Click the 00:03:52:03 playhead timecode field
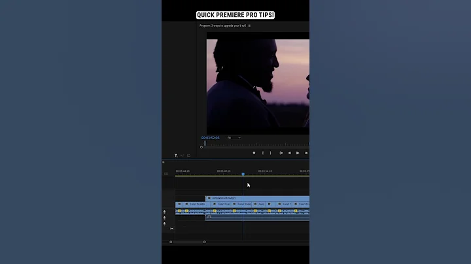 (210, 138)
